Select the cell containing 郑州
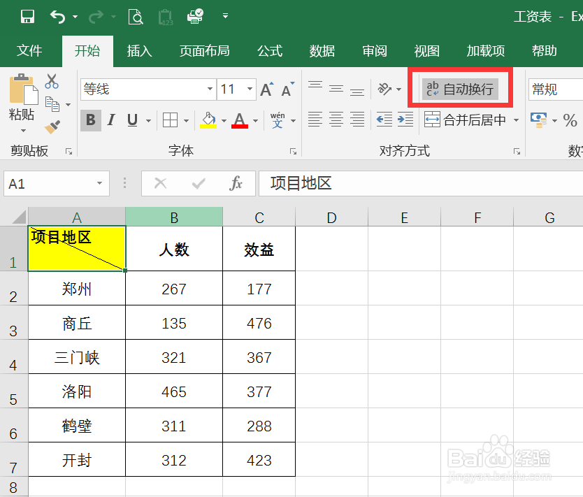This screenshot has height=497, width=583. (x=76, y=288)
